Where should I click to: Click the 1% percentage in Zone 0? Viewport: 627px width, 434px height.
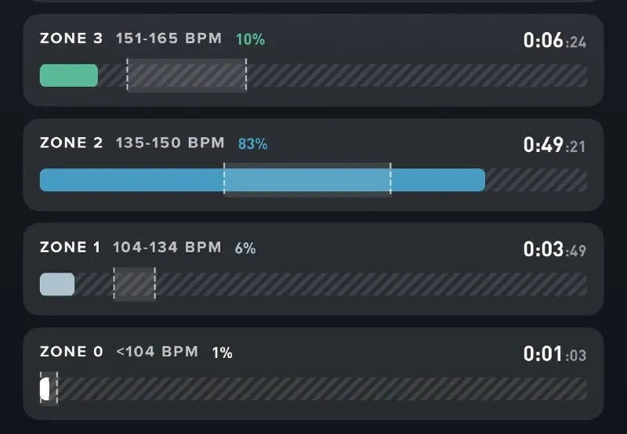(223, 353)
